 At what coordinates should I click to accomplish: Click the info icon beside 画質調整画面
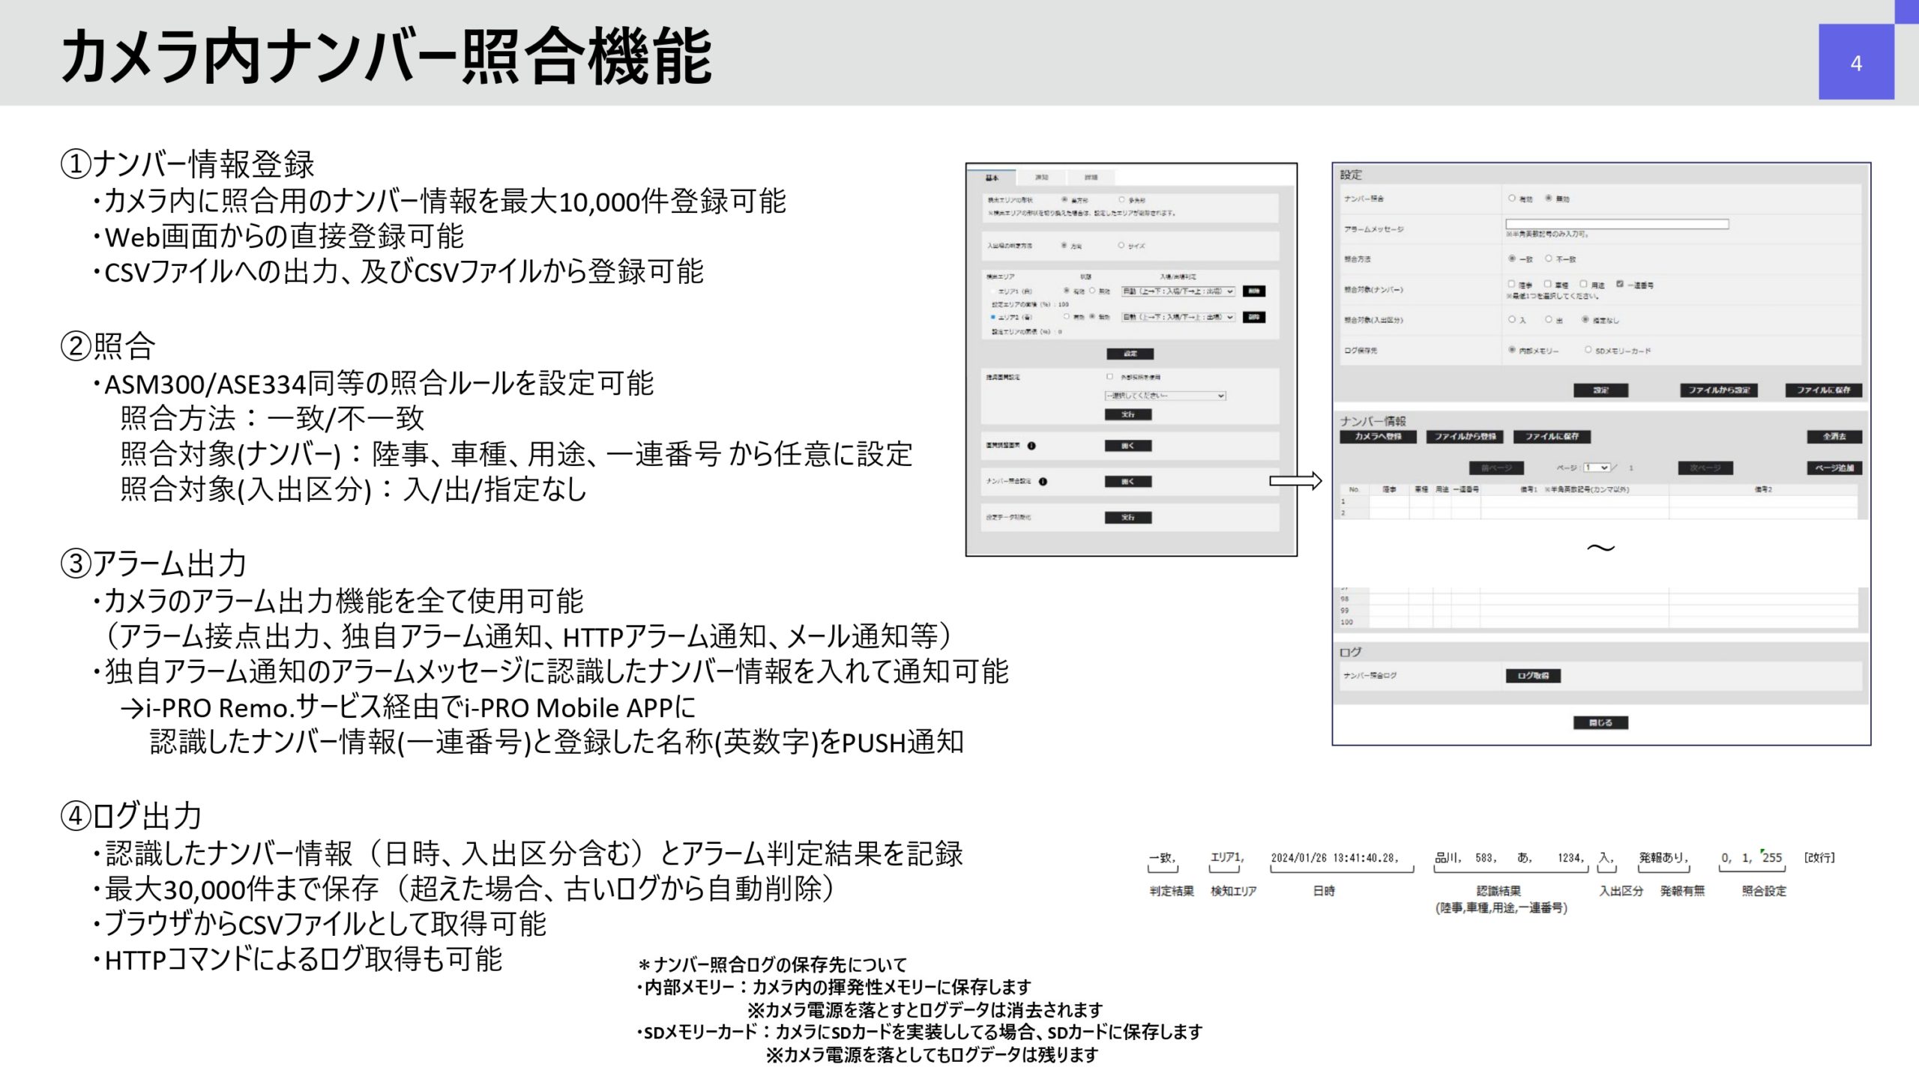[1033, 445]
